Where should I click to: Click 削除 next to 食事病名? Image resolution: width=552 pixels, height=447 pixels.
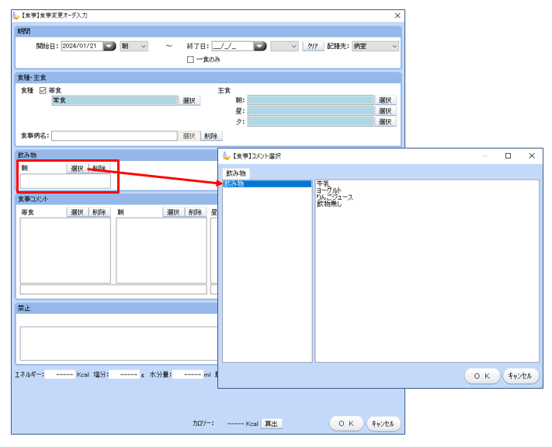point(211,136)
